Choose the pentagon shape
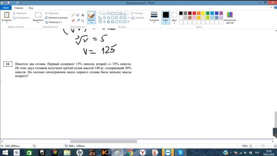Screen dimensions: 277x156 tap(109, 17)
